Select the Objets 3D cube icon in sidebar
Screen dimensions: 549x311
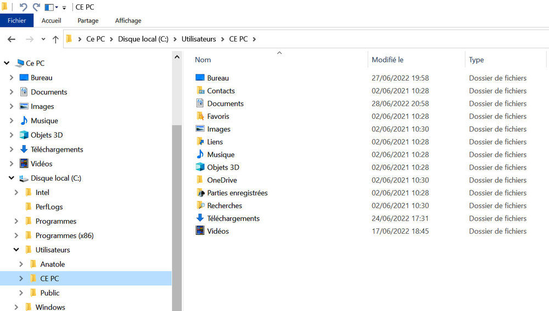coord(24,135)
